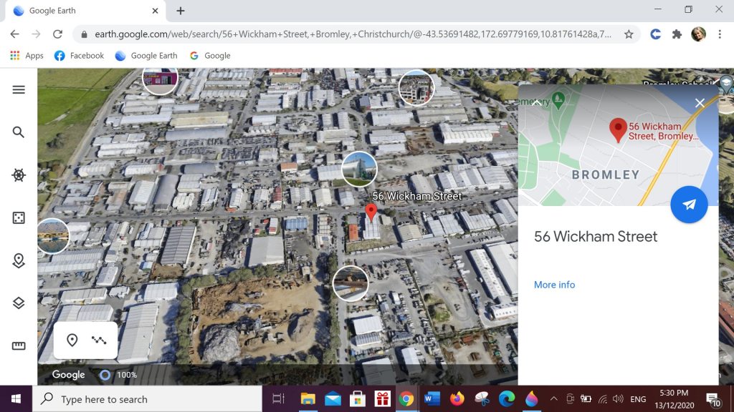The height and width of the screenshot is (412, 734).
Task: Bookmark this page with the star icon
Action: click(629, 34)
